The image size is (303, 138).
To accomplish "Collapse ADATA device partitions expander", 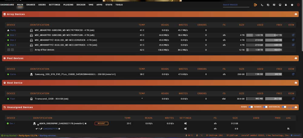I will pyautogui.click(x=38, y=125).
